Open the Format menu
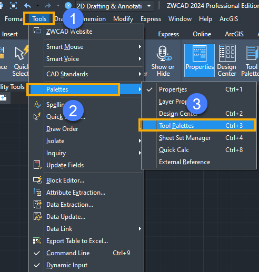This screenshot has width=259, height=272. point(14,19)
